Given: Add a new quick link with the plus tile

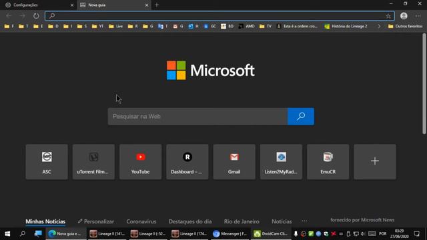Looking at the screenshot, I should click(x=375, y=161).
